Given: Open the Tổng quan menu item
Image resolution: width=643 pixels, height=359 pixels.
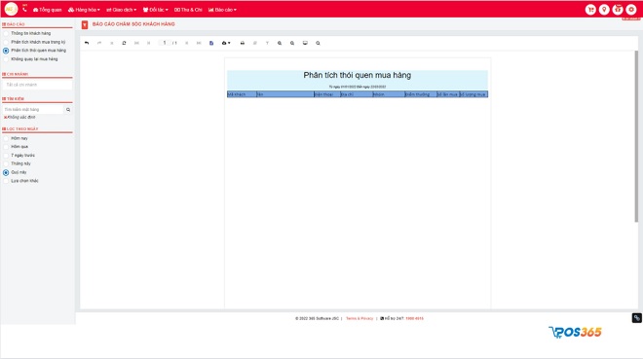Looking at the screenshot, I should pyautogui.click(x=47, y=10).
